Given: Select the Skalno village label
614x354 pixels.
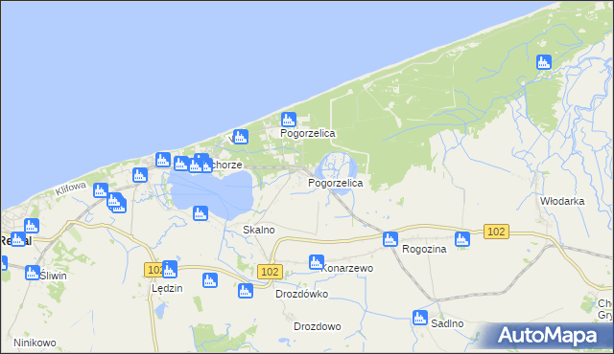Looking at the screenshot, I should pyautogui.click(x=259, y=230).
